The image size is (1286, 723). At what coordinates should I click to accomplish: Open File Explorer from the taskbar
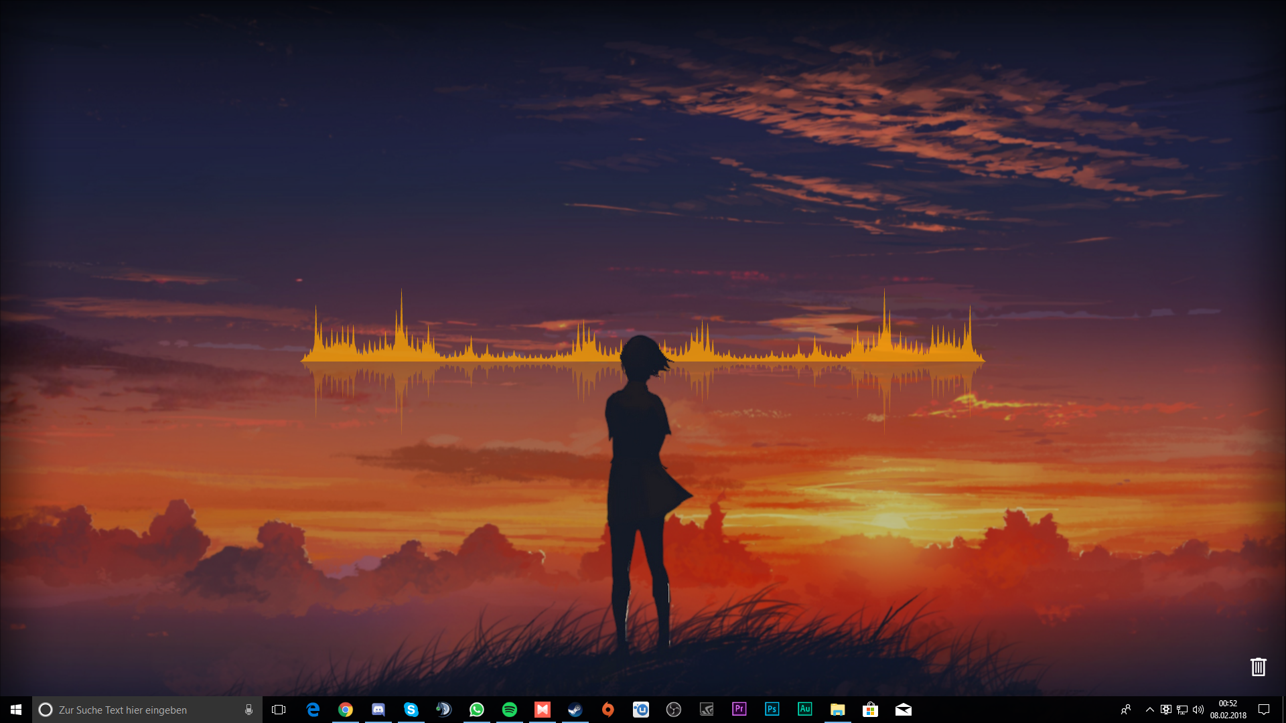pos(838,710)
